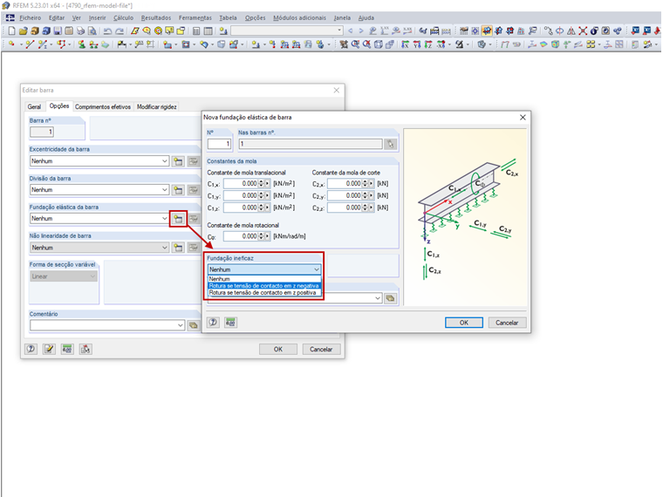Viewport: 663px width, 497px height.
Task: Go to next load case arrow
Action: [361, 31]
